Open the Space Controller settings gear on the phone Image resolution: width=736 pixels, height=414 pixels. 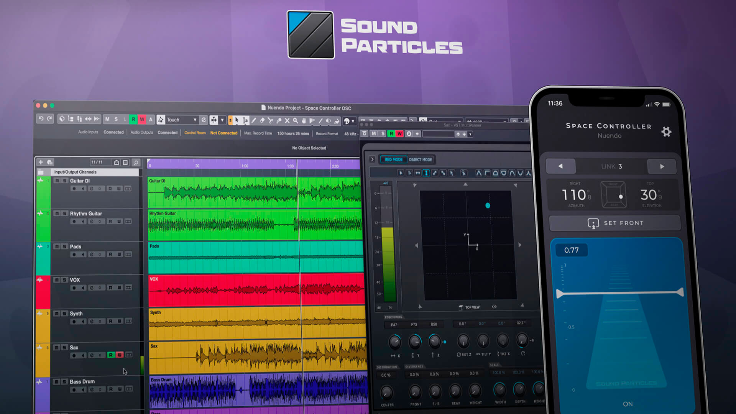coord(666,131)
